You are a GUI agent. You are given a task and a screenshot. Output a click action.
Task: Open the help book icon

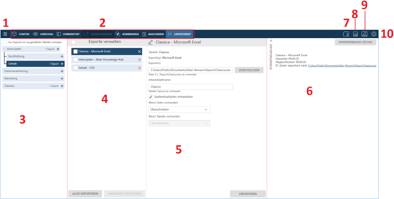coord(364,34)
